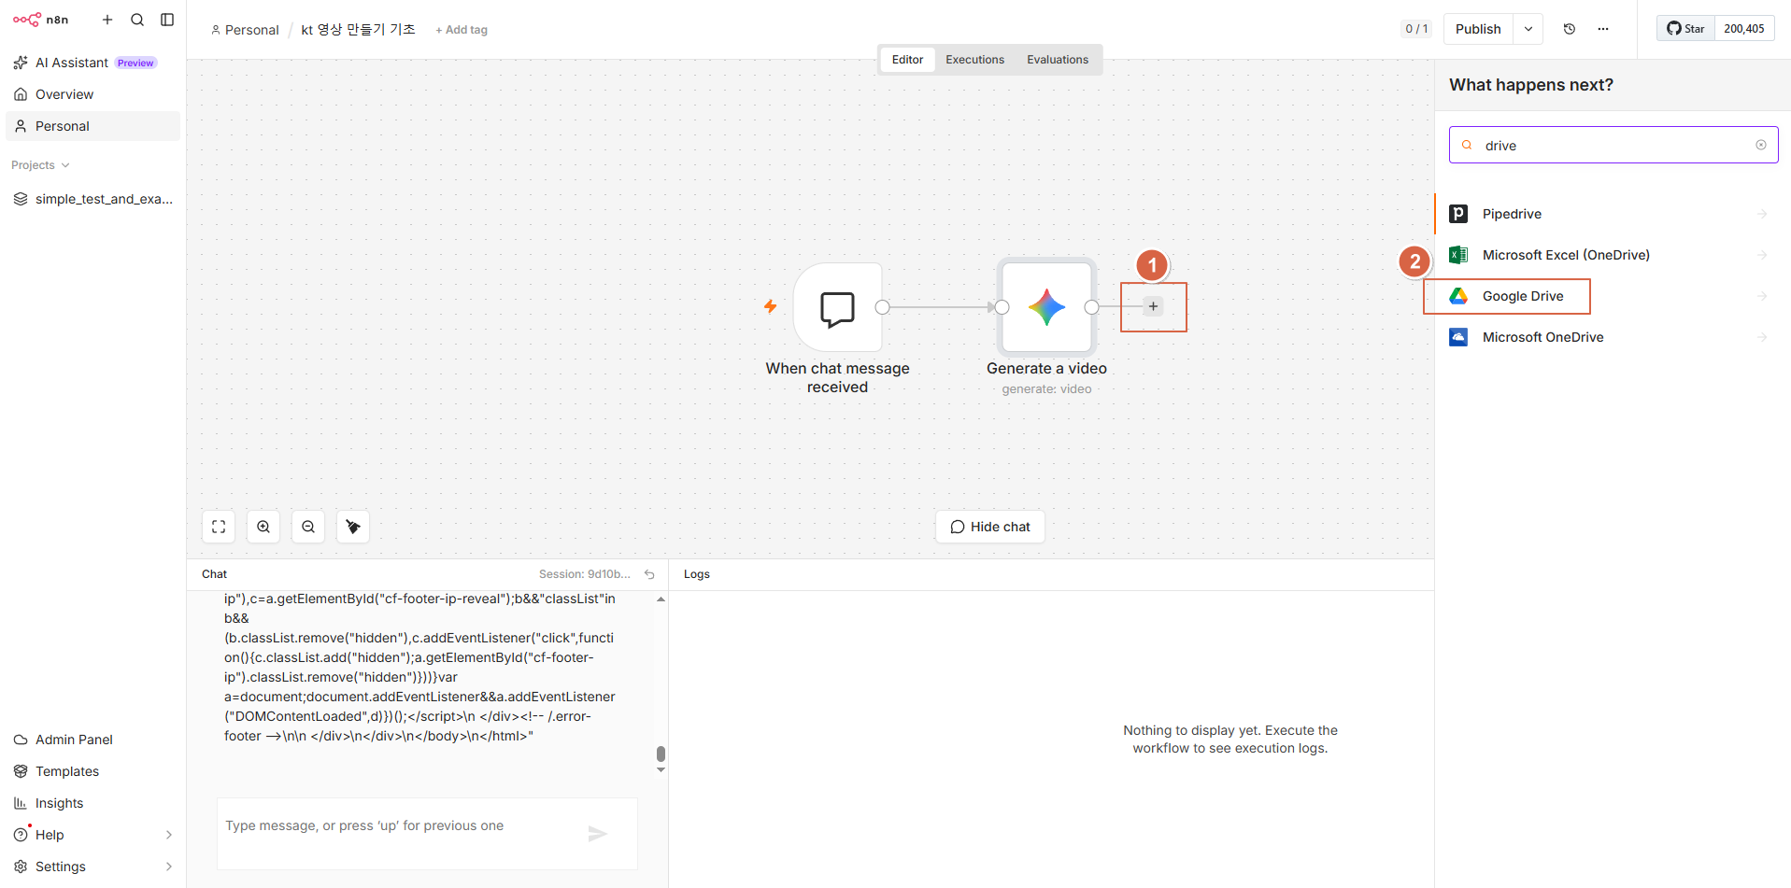Click the plus add-node connector on canvas
The height and width of the screenshot is (888, 1791).
pyautogui.click(x=1153, y=306)
